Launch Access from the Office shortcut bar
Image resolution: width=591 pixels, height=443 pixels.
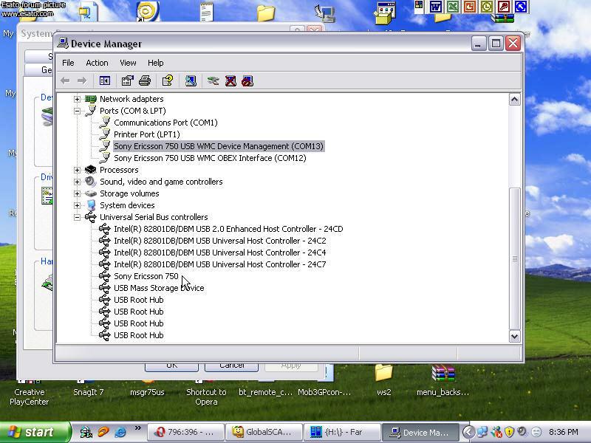[x=504, y=7]
